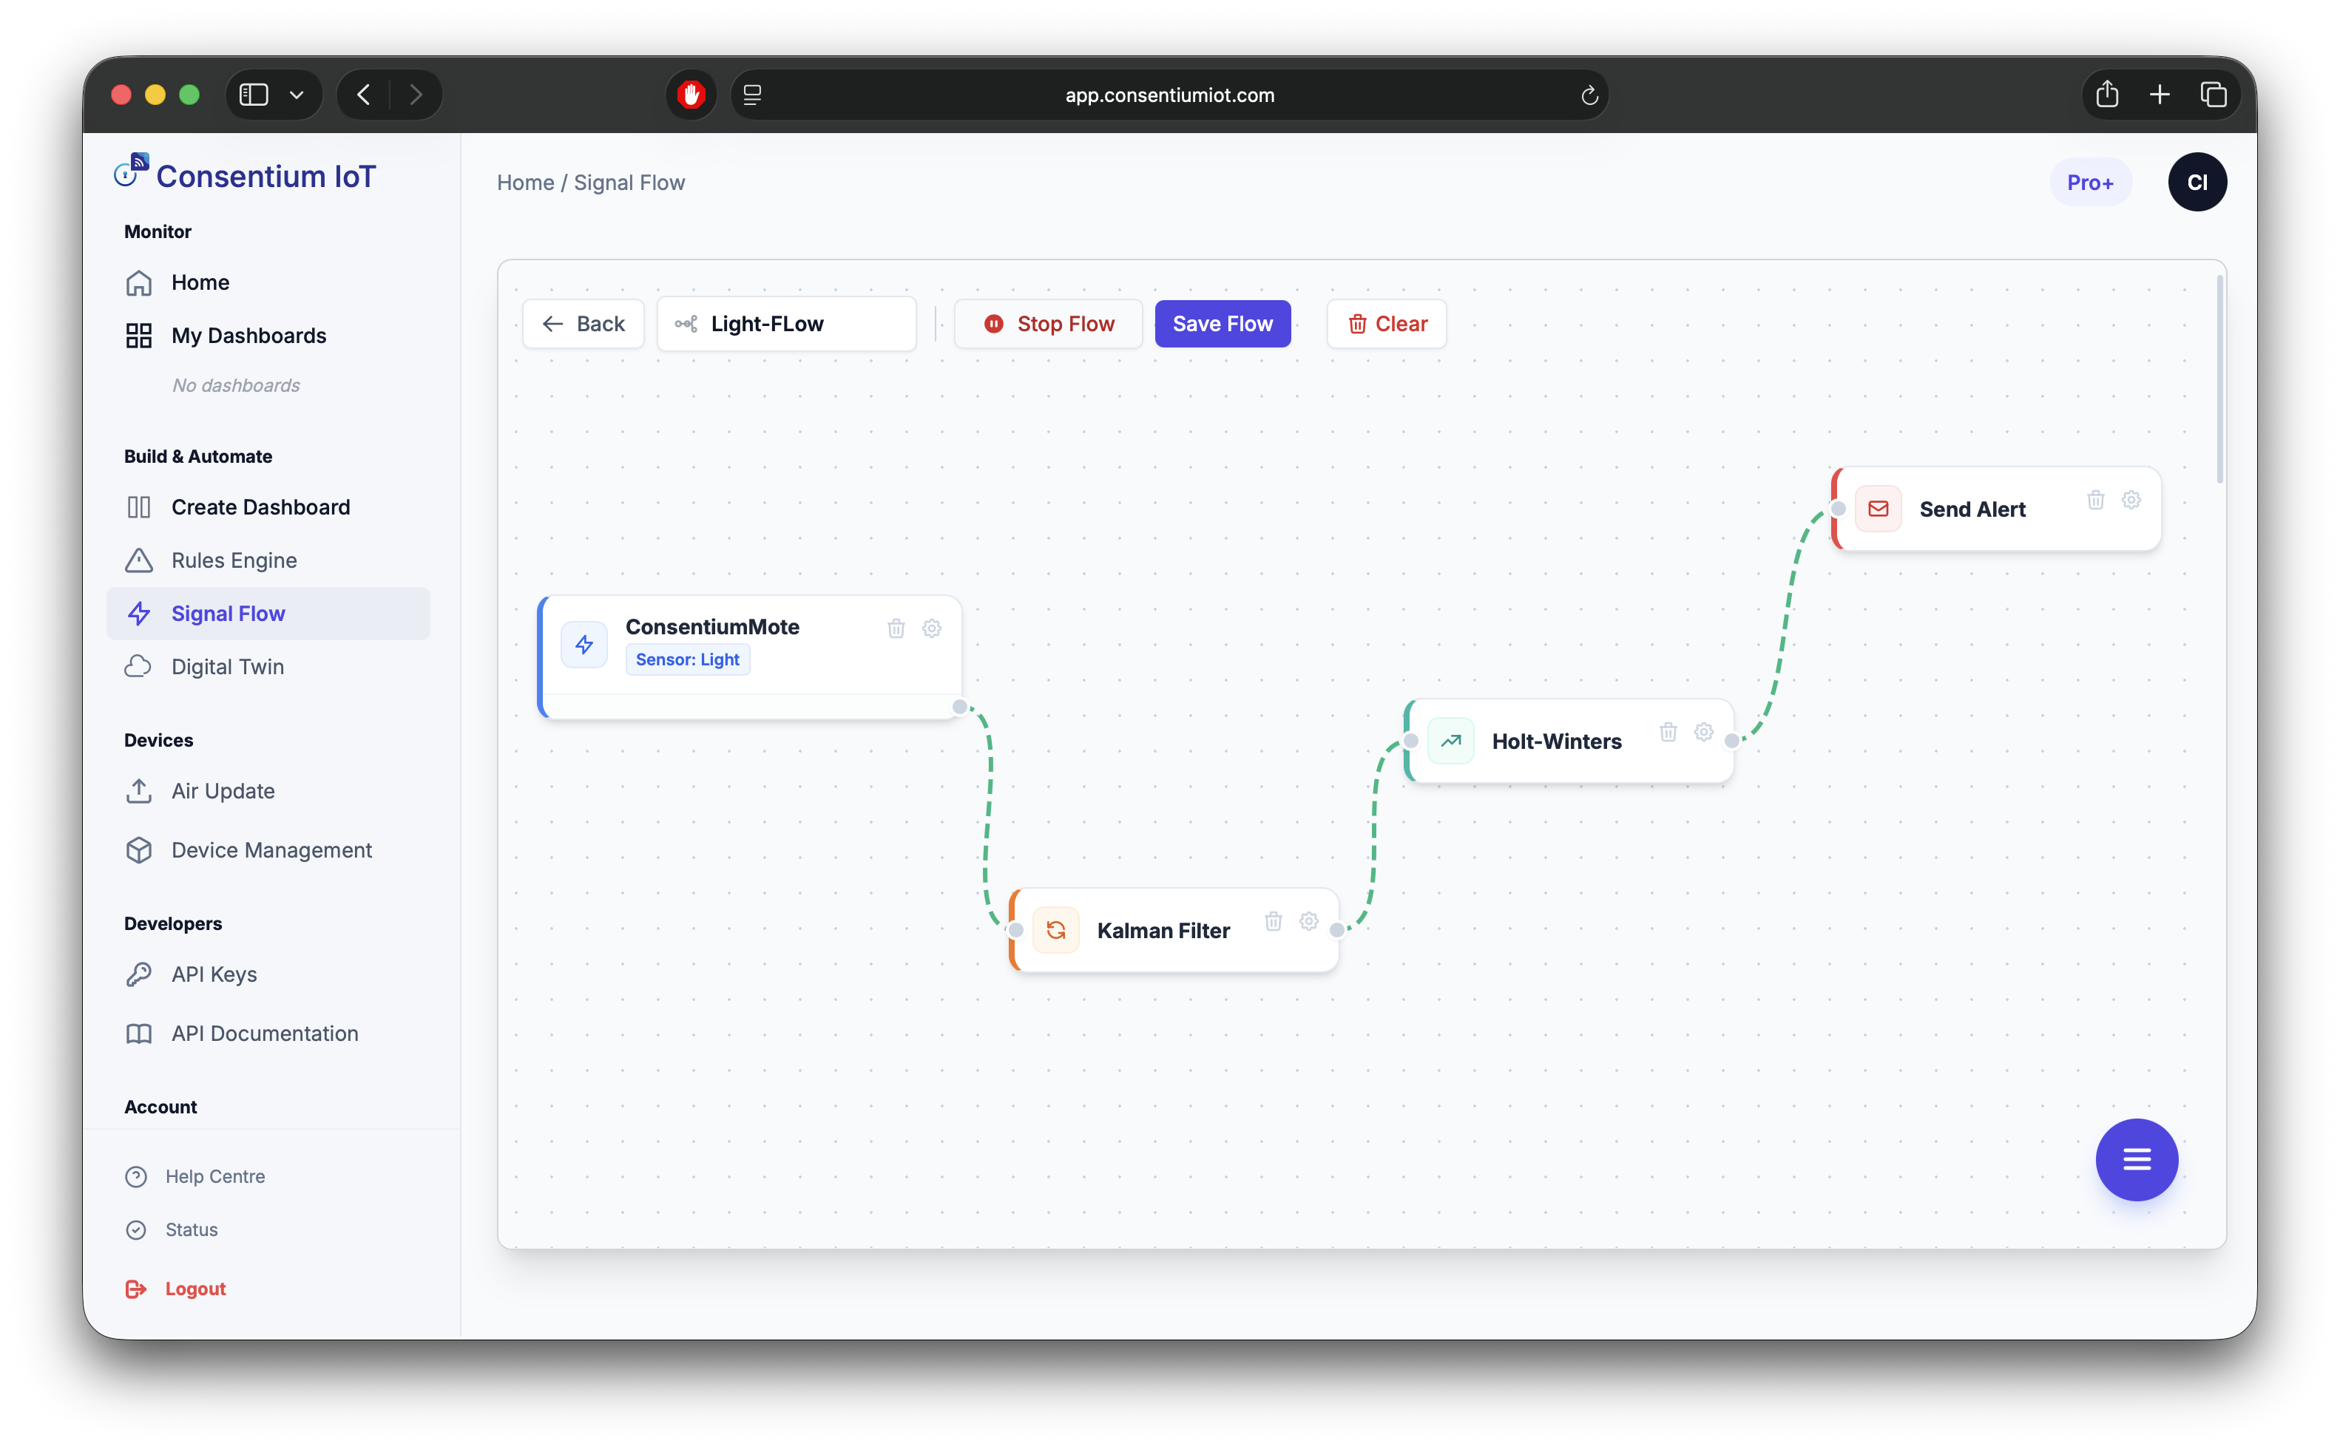Open the CI user avatar
The height and width of the screenshot is (1449, 2340).
pos(2197,182)
